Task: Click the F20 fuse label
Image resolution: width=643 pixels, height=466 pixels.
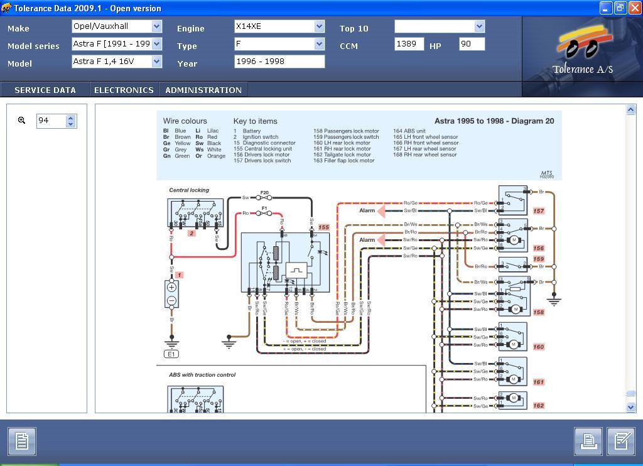Action: click(x=264, y=192)
